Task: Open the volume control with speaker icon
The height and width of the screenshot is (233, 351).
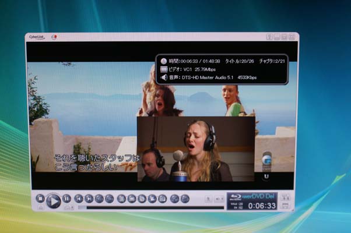Action: click(x=219, y=199)
